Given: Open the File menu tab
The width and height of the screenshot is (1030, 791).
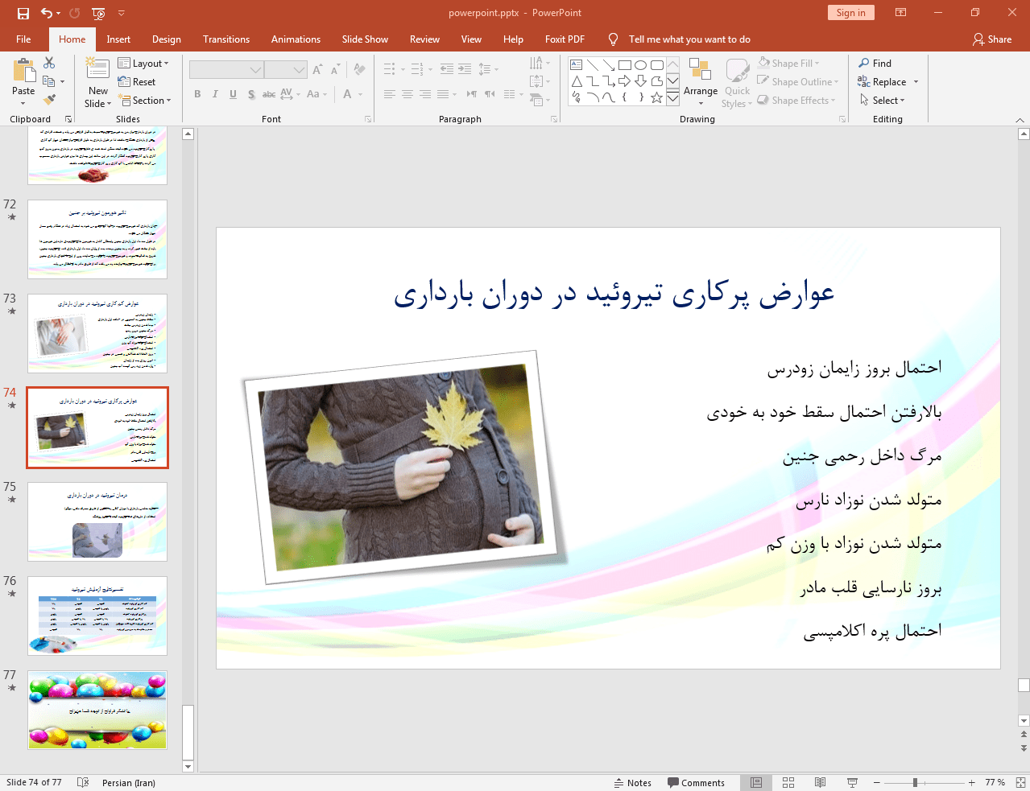Looking at the screenshot, I should pos(23,39).
